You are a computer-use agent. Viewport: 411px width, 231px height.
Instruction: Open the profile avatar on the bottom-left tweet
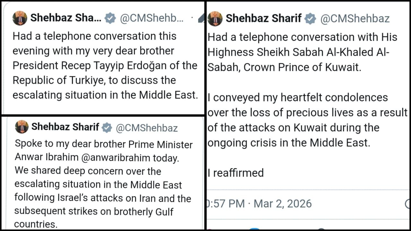click(x=22, y=128)
